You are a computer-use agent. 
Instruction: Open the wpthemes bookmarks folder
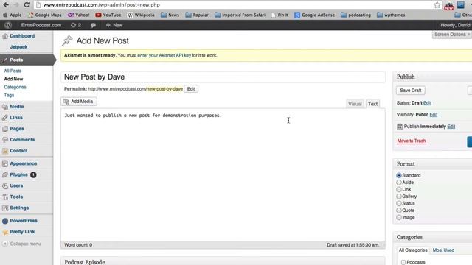tap(391, 15)
